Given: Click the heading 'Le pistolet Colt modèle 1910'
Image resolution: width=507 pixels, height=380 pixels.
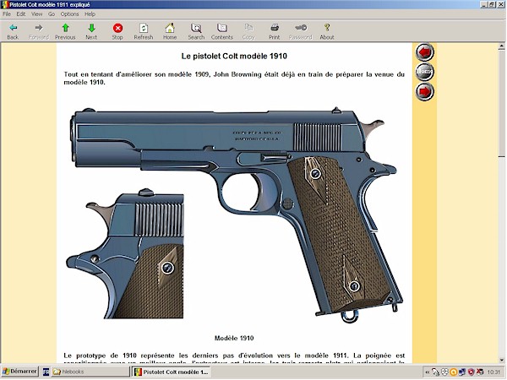Looking at the screenshot, I should (x=234, y=57).
